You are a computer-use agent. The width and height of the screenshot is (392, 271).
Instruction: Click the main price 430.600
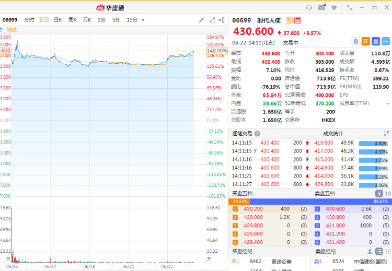[x=253, y=32]
